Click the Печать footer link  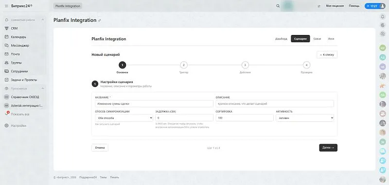coord(114,177)
